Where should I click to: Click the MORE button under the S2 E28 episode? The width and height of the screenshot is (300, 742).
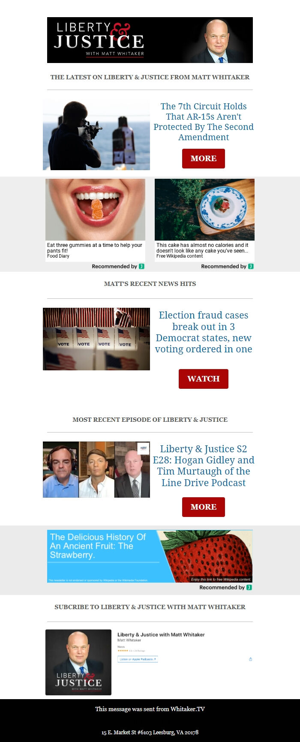point(204,507)
